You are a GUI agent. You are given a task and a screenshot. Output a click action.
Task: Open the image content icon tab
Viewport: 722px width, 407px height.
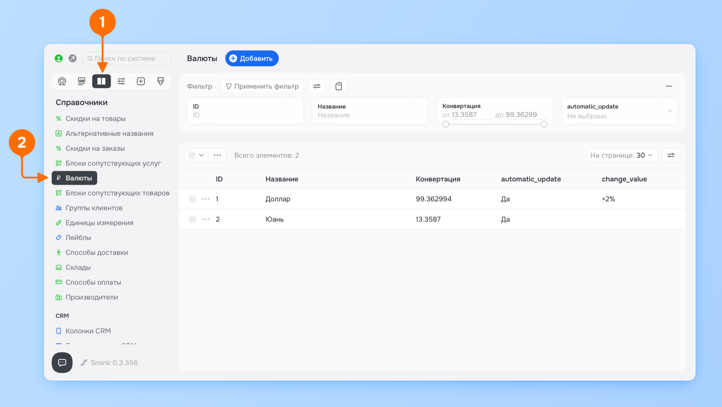click(x=81, y=81)
